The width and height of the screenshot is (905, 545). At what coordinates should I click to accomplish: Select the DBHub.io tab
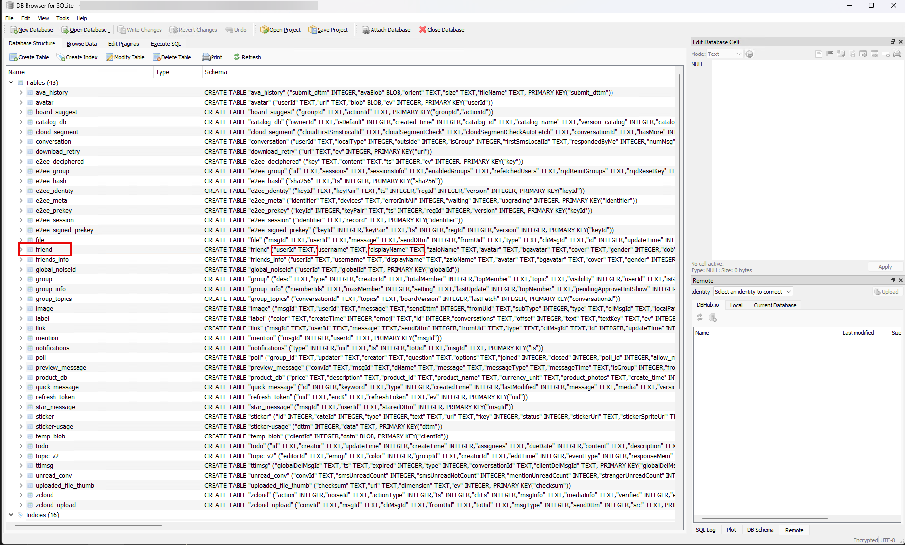coord(708,305)
